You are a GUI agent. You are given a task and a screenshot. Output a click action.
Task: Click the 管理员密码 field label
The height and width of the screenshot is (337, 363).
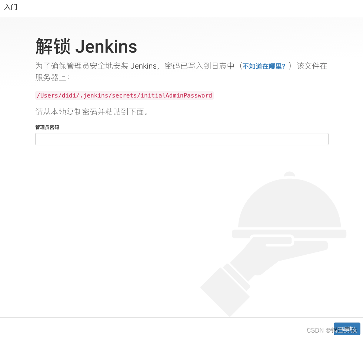point(47,127)
